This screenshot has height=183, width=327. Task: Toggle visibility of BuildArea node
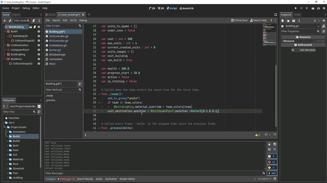point(39,59)
